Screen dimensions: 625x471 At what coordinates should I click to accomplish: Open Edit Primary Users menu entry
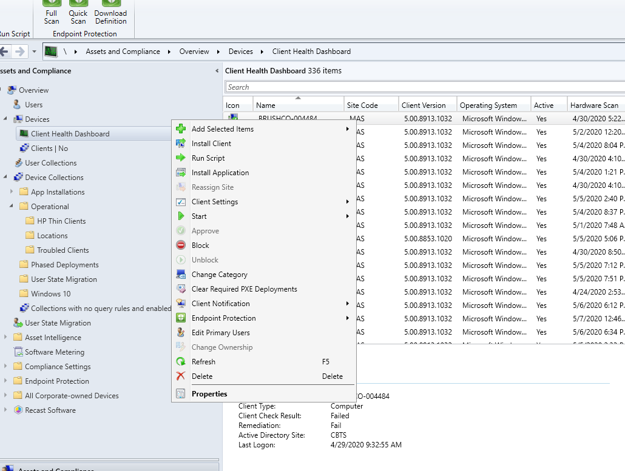(220, 333)
